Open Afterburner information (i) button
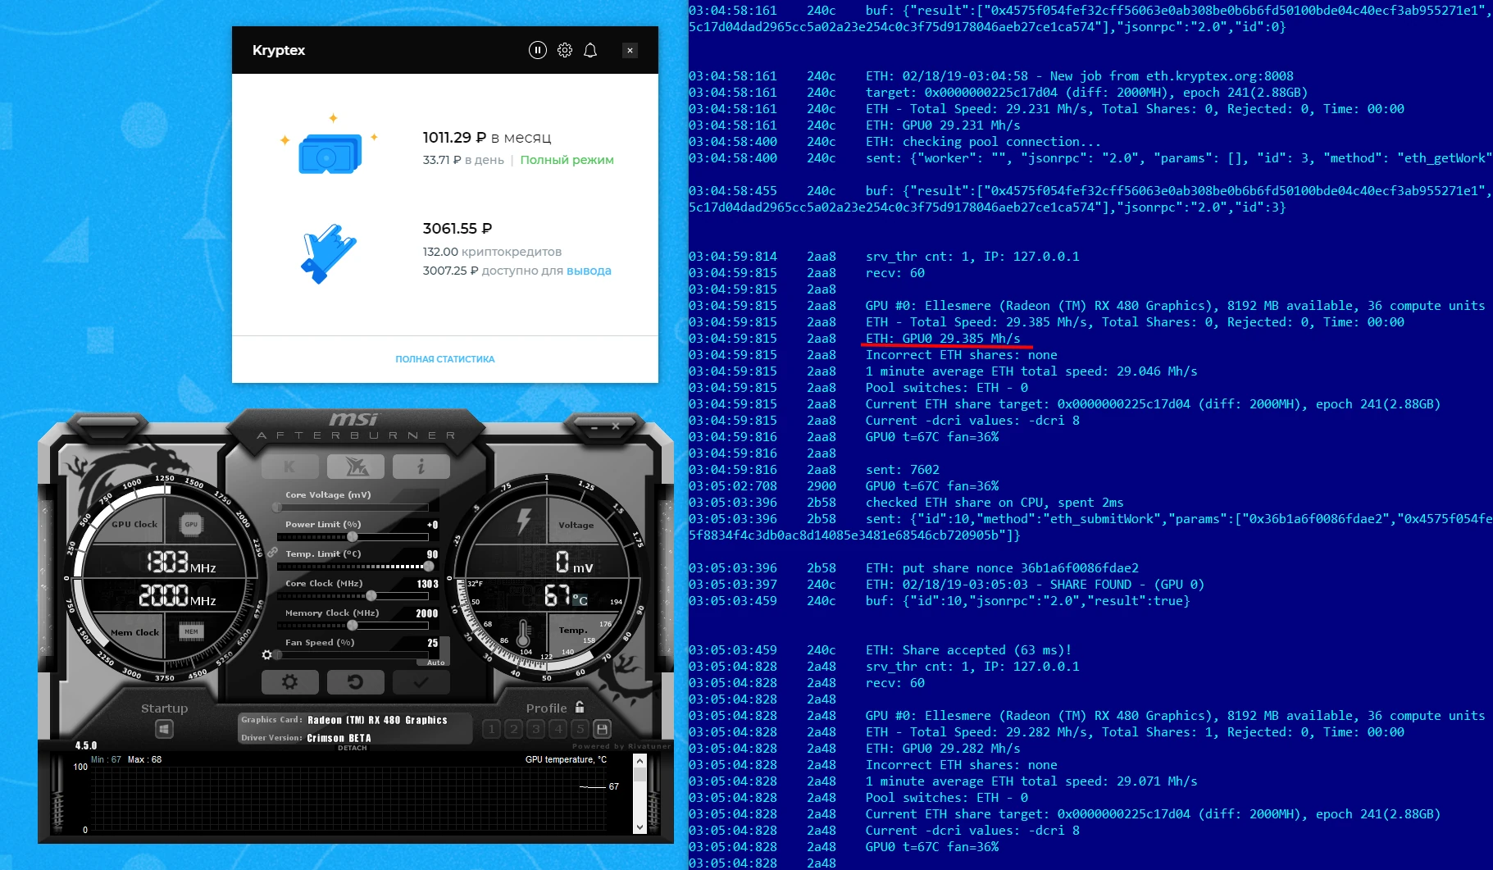Viewport: 1493px width, 870px height. (421, 467)
